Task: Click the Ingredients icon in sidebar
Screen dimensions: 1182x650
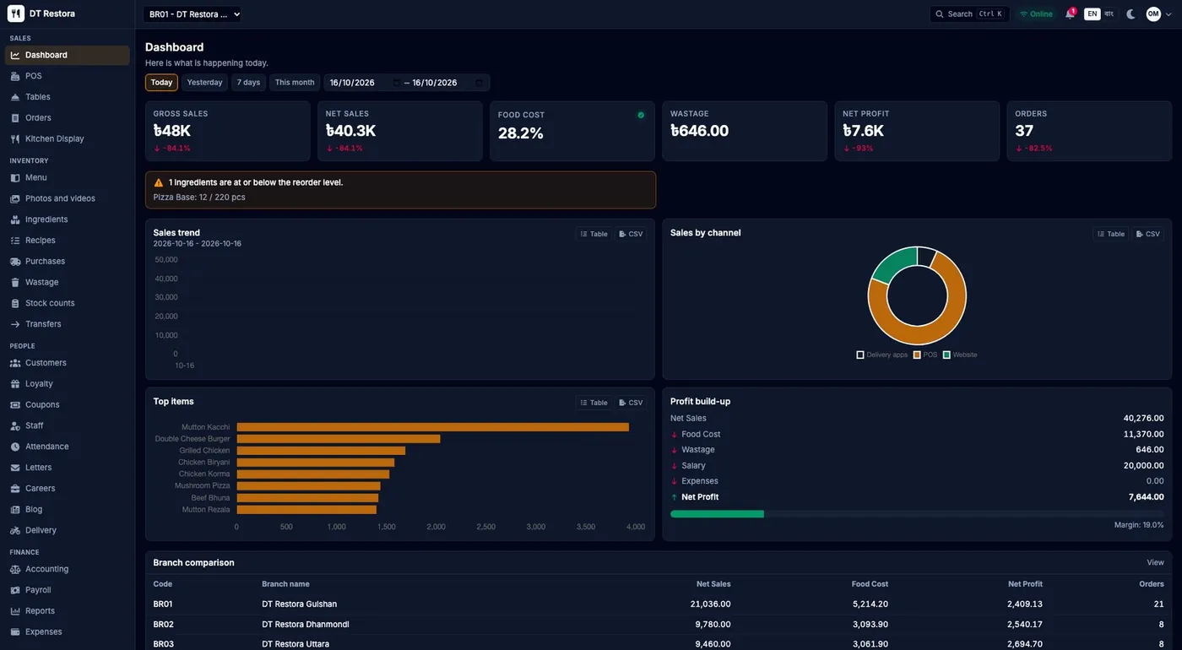Action: pos(15,219)
